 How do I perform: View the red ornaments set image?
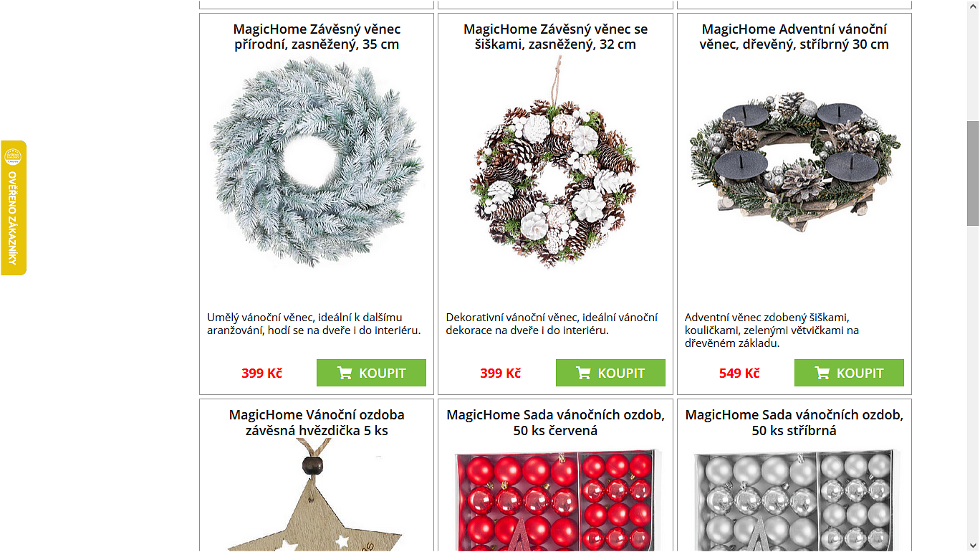555,500
